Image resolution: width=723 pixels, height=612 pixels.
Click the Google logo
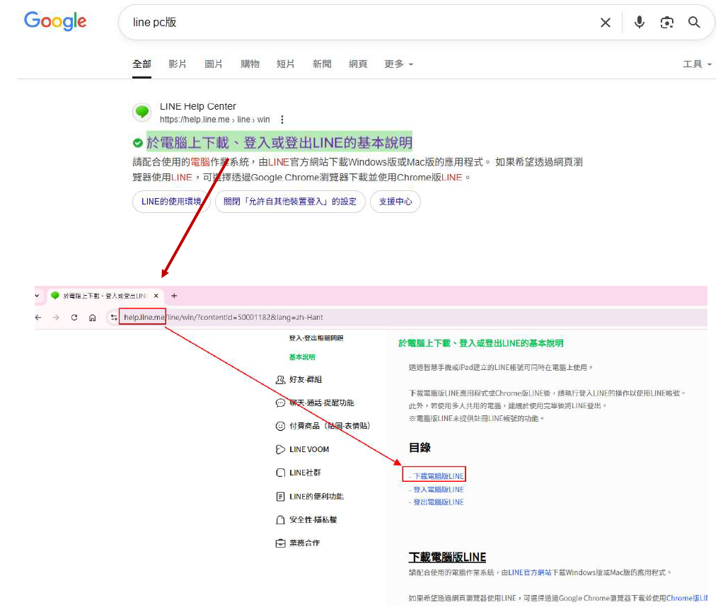[55, 21]
